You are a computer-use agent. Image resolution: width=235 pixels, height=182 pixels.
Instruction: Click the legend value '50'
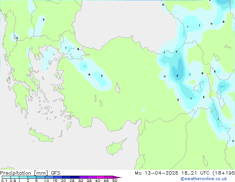click(x=115, y=181)
